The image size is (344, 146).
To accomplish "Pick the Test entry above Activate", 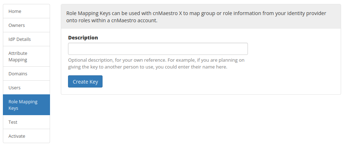I will 26,122.
